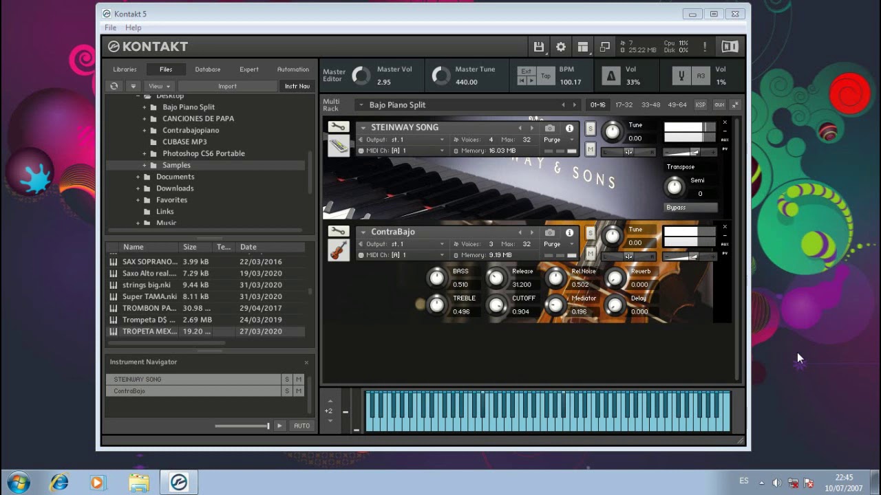
Task: Open the Bajo Piano Split multi dropdown
Action: 361,105
